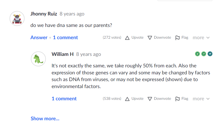
Task: Click the '(538 votes)' count text
Action: pyautogui.click(x=112, y=99)
